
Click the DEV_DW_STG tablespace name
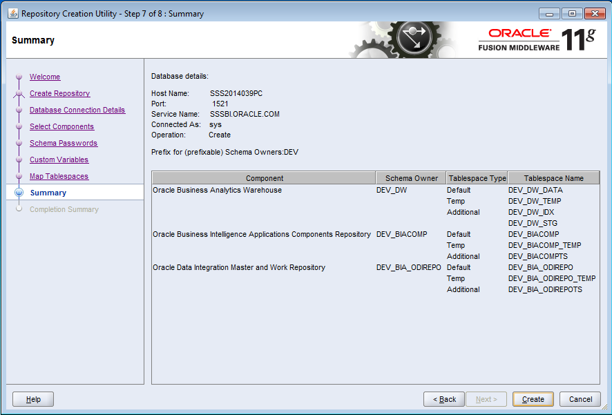[x=533, y=223]
